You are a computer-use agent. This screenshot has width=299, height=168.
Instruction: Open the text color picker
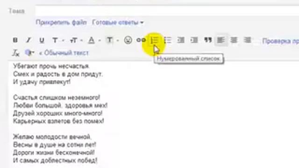point(94,40)
